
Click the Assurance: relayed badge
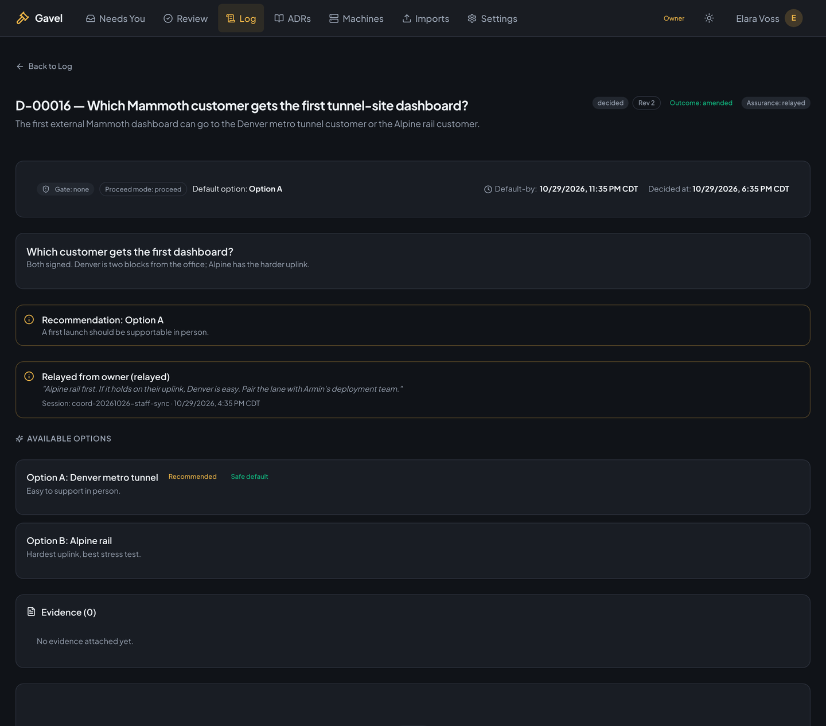coord(776,103)
